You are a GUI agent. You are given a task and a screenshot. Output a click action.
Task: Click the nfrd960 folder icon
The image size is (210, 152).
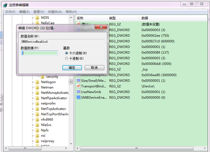37,120
